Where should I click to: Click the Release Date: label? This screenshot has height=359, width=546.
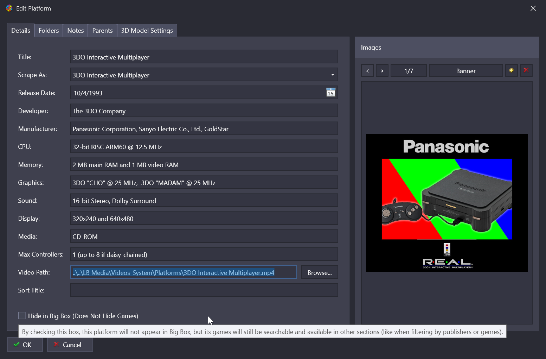click(37, 93)
